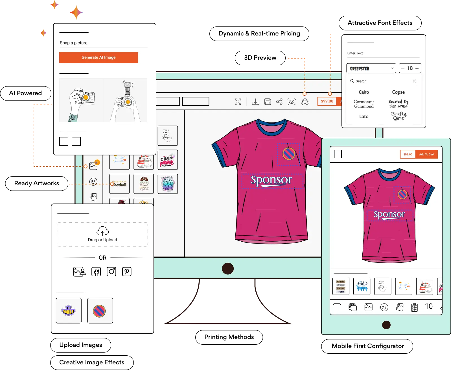Decrease font size with minus button
This screenshot has height=370, width=451.
click(x=403, y=68)
